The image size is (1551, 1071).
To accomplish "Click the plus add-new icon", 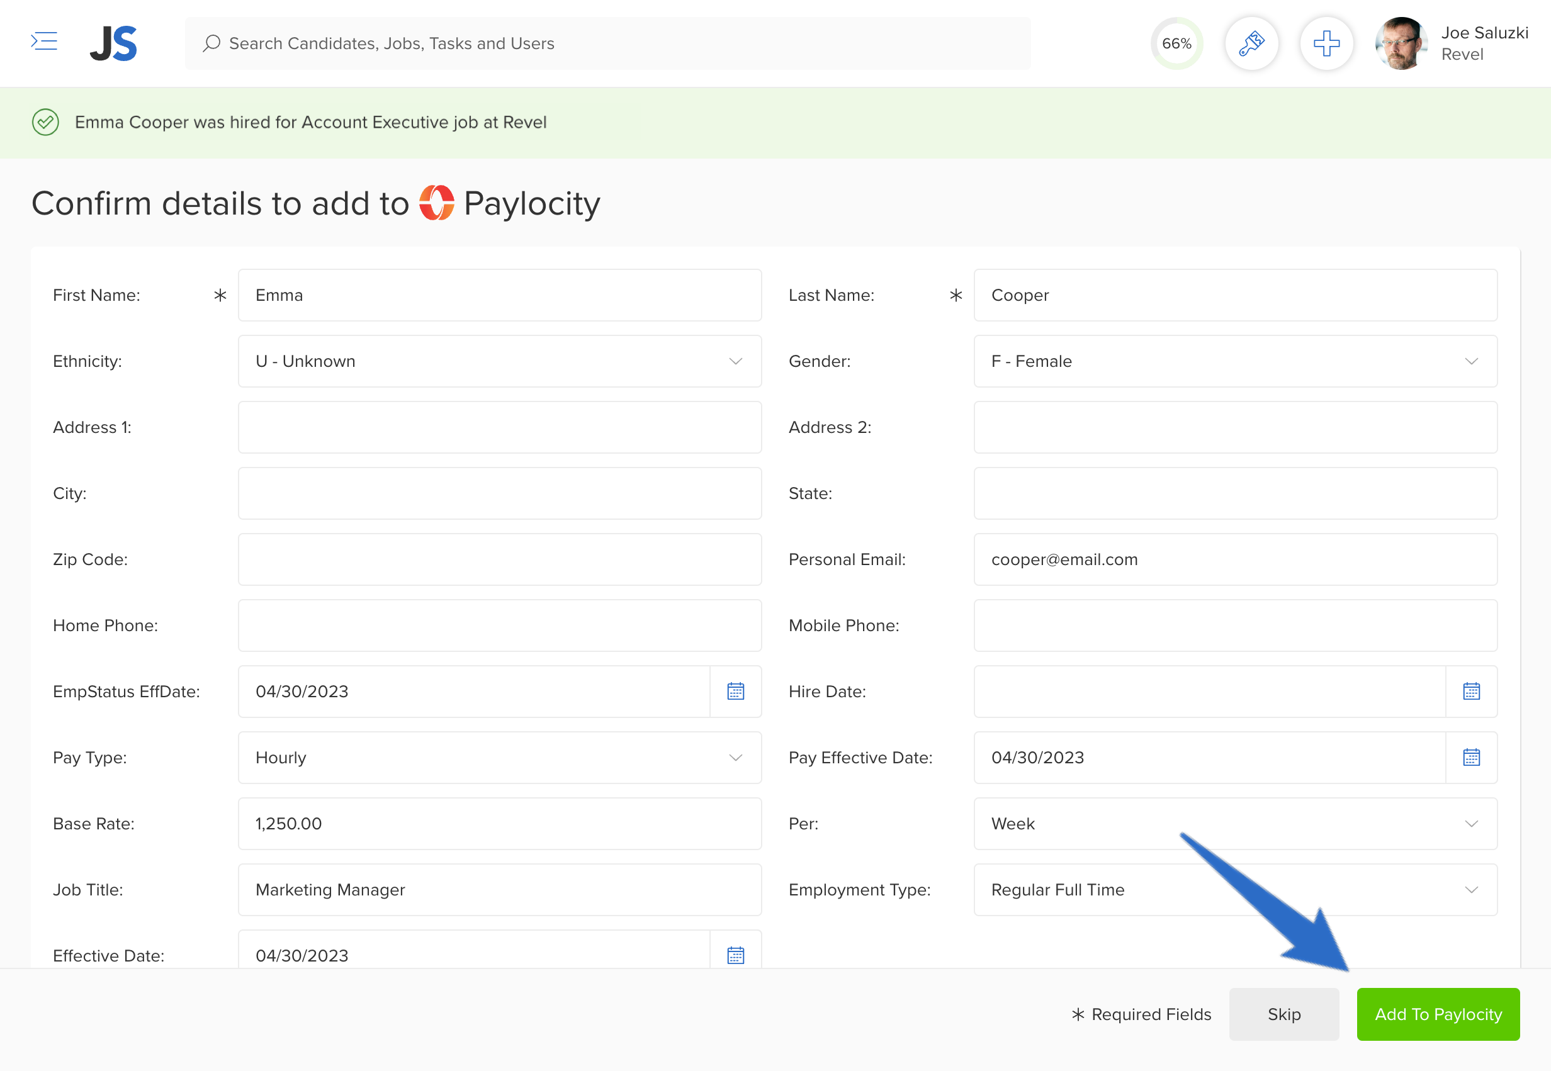I will point(1327,43).
